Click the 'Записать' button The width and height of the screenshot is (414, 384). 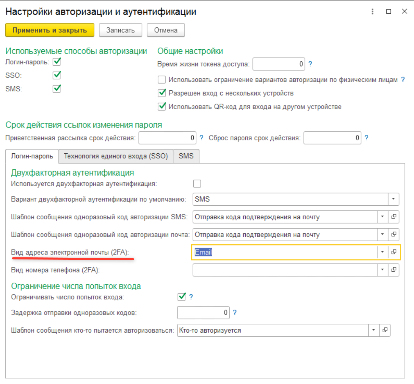tap(120, 30)
